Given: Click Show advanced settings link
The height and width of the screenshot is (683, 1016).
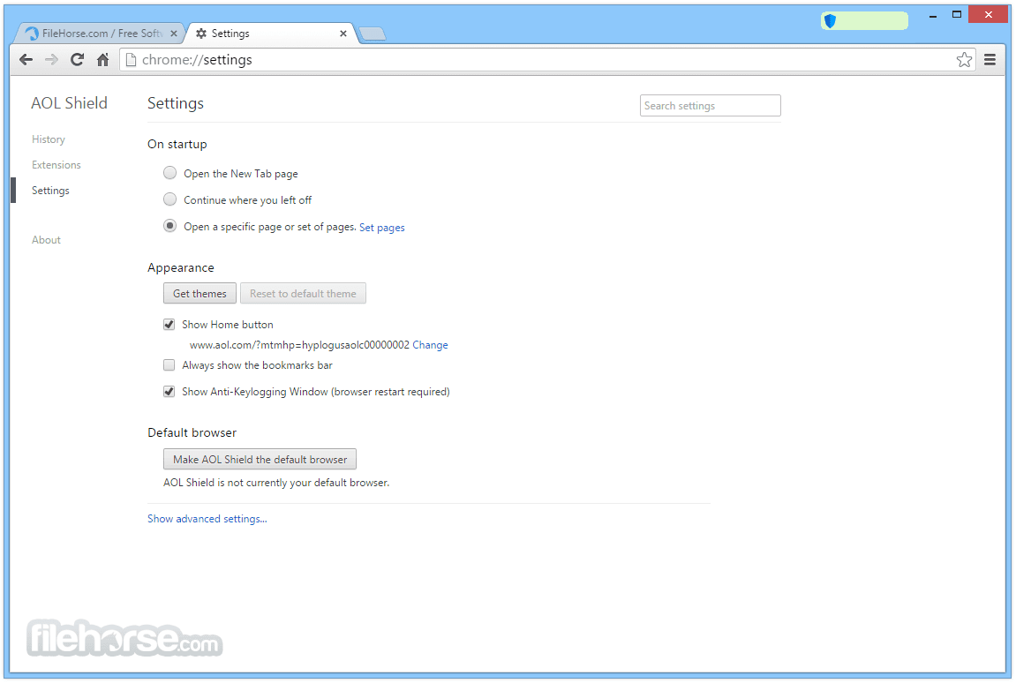Looking at the screenshot, I should 207,518.
